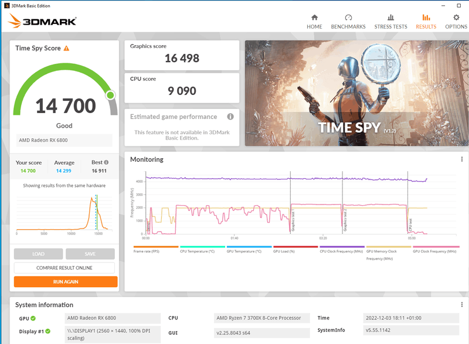Click the info icon next to Best
Image resolution: width=469 pixels, height=344 pixels.
pyautogui.click(x=106, y=162)
